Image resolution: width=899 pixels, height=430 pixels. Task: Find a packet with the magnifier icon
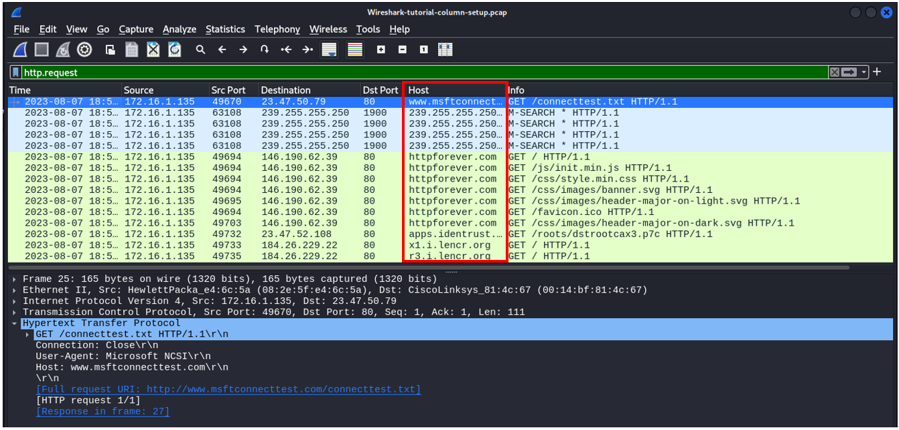(200, 50)
